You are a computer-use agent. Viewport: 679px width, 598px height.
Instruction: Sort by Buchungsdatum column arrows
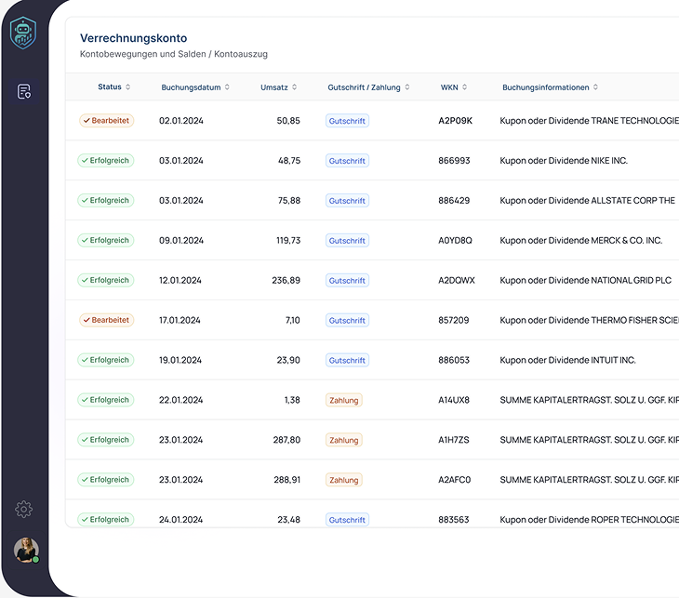[x=227, y=87]
